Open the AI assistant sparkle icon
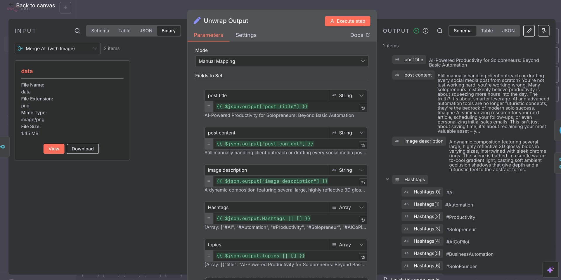 click(550, 269)
